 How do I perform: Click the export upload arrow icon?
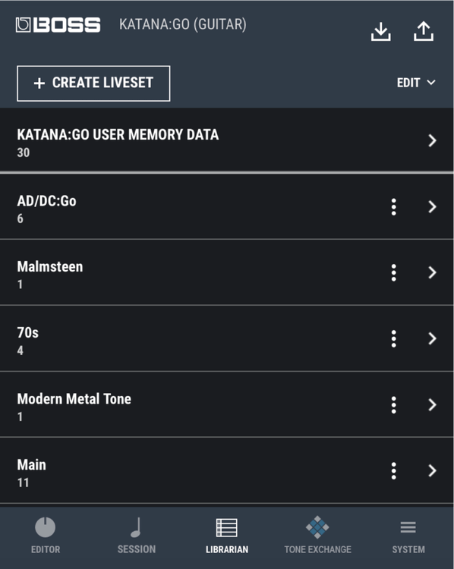(x=424, y=31)
